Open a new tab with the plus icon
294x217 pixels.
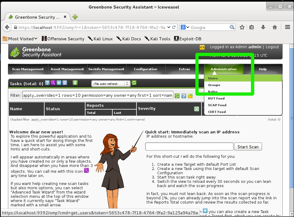coord(75,17)
